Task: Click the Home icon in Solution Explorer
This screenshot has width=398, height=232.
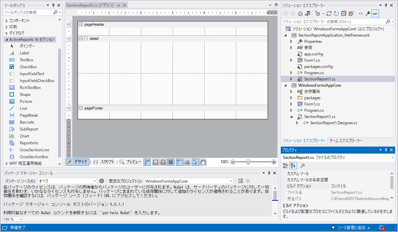Action: [x=300, y=14]
